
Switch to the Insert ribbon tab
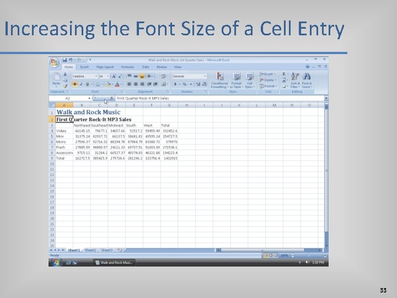[x=84, y=67]
